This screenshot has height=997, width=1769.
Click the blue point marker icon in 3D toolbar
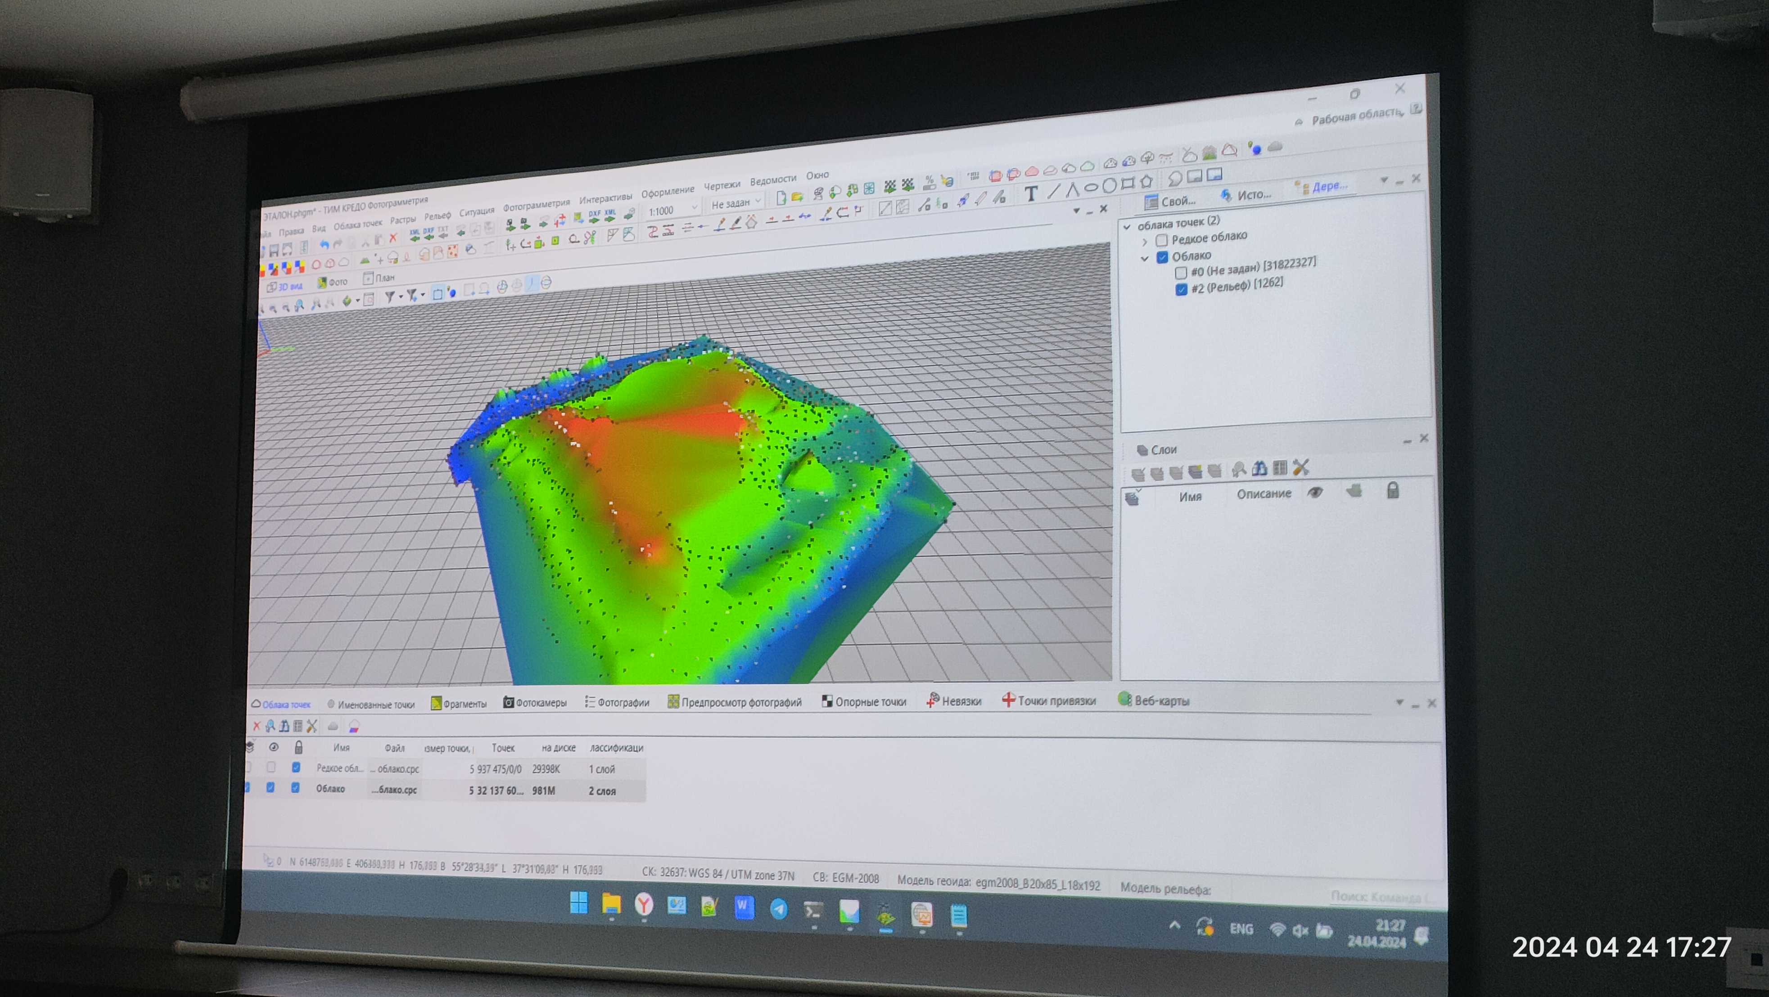click(x=451, y=292)
